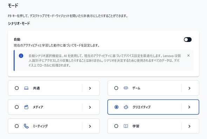
Task: Expand クリエイティブ mode settings chevron
Action: (x=189, y=107)
